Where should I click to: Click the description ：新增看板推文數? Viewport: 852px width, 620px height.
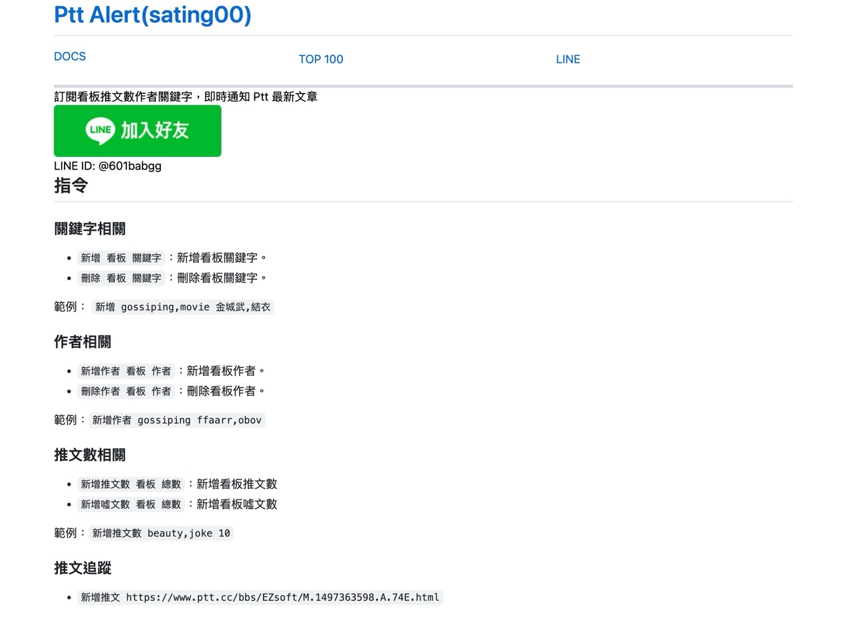click(x=231, y=484)
